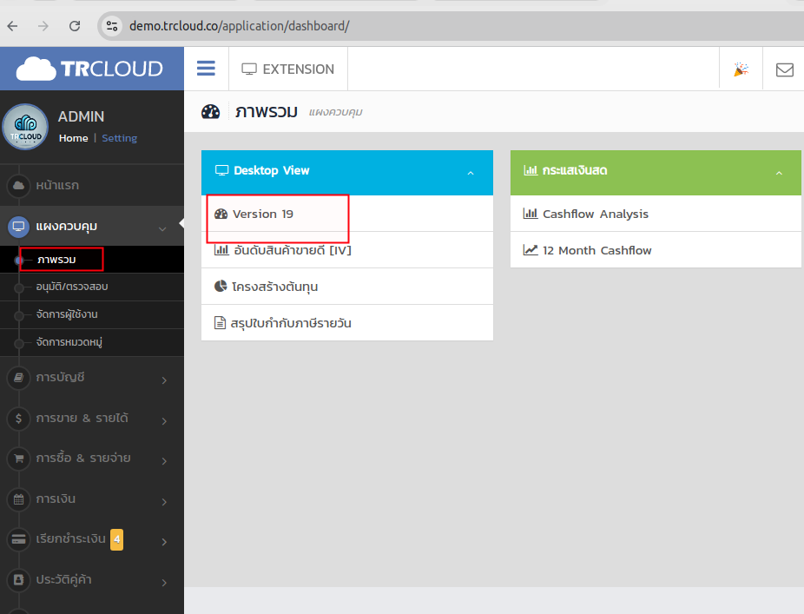Expand การซื้อ & รายจ่าย chevron
Image resolution: width=804 pixels, height=614 pixels.
click(x=164, y=460)
